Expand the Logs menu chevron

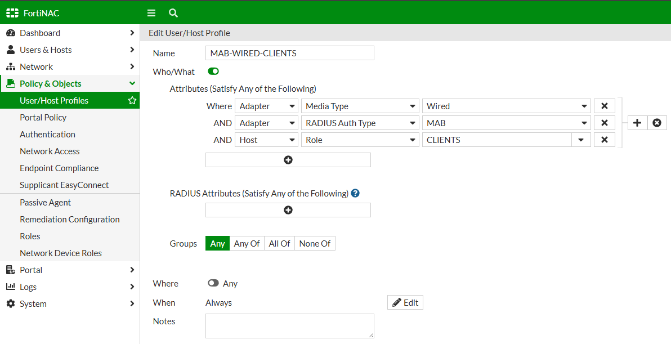[x=132, y=287]
